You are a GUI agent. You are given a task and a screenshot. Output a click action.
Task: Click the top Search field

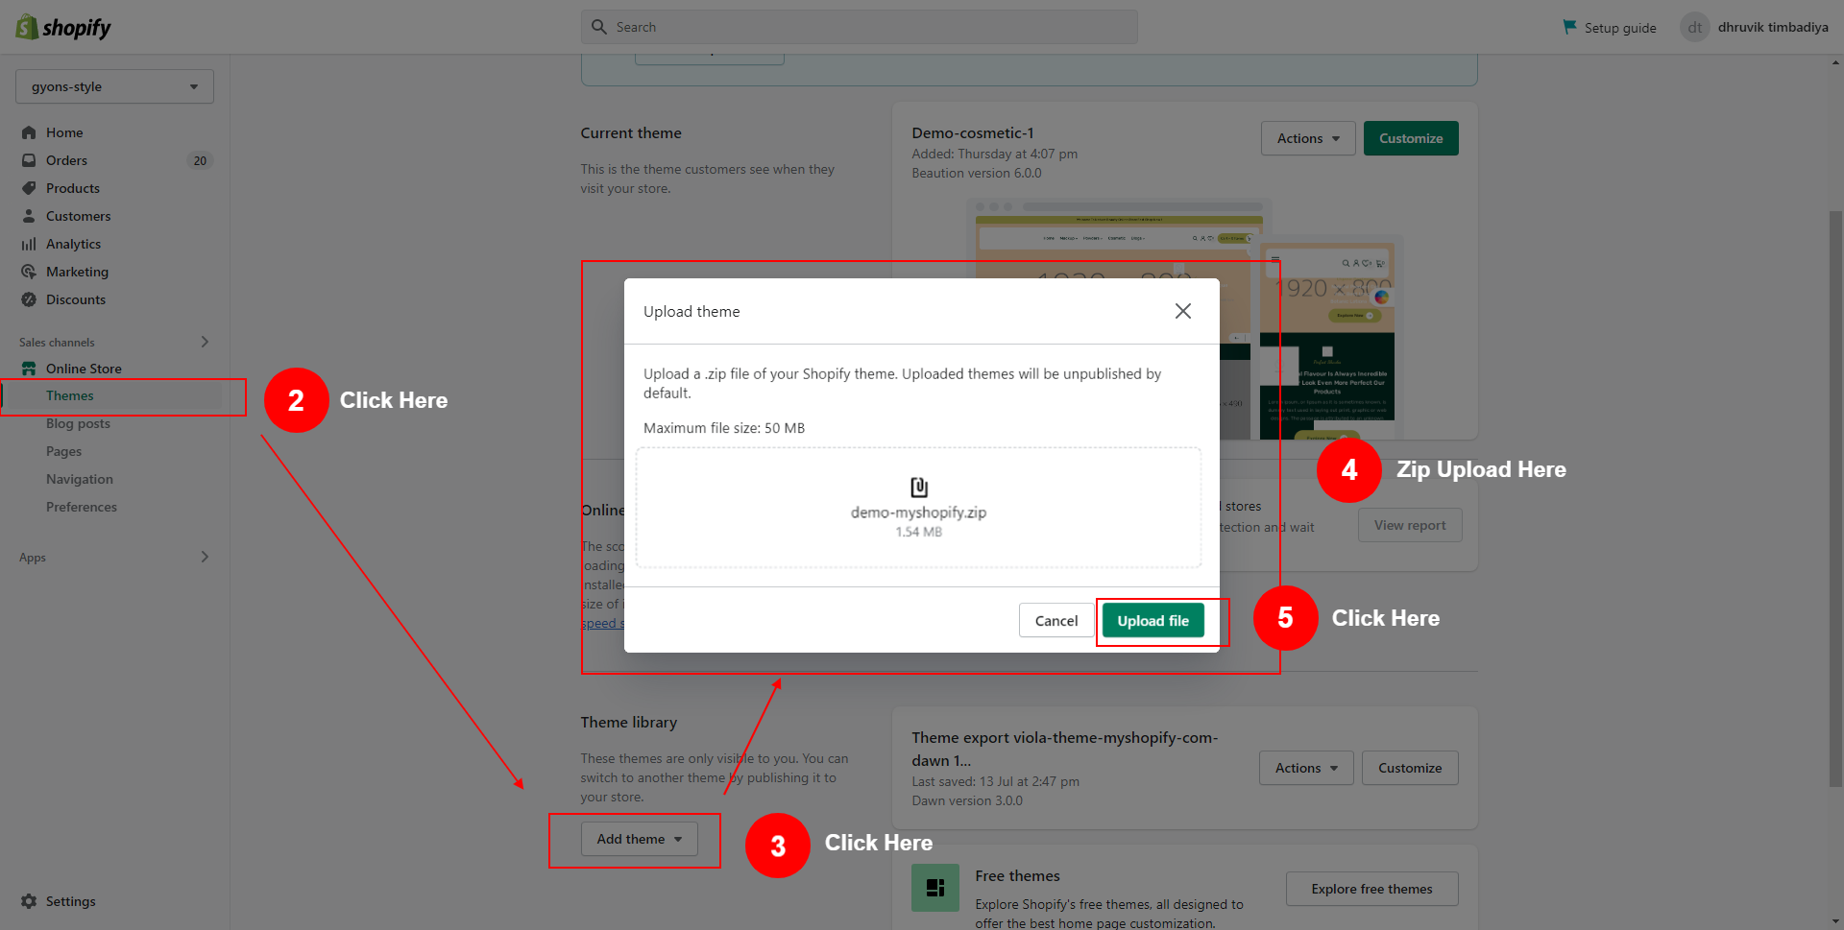pos(859,27)
